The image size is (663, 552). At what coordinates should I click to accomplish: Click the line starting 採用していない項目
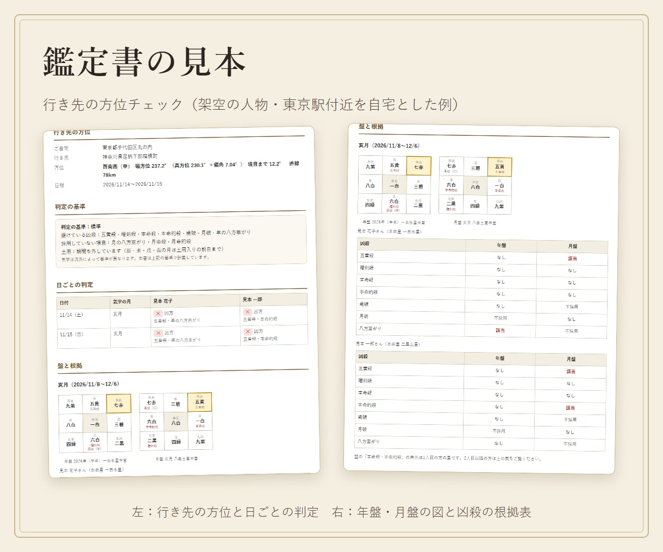click(126, 242)
